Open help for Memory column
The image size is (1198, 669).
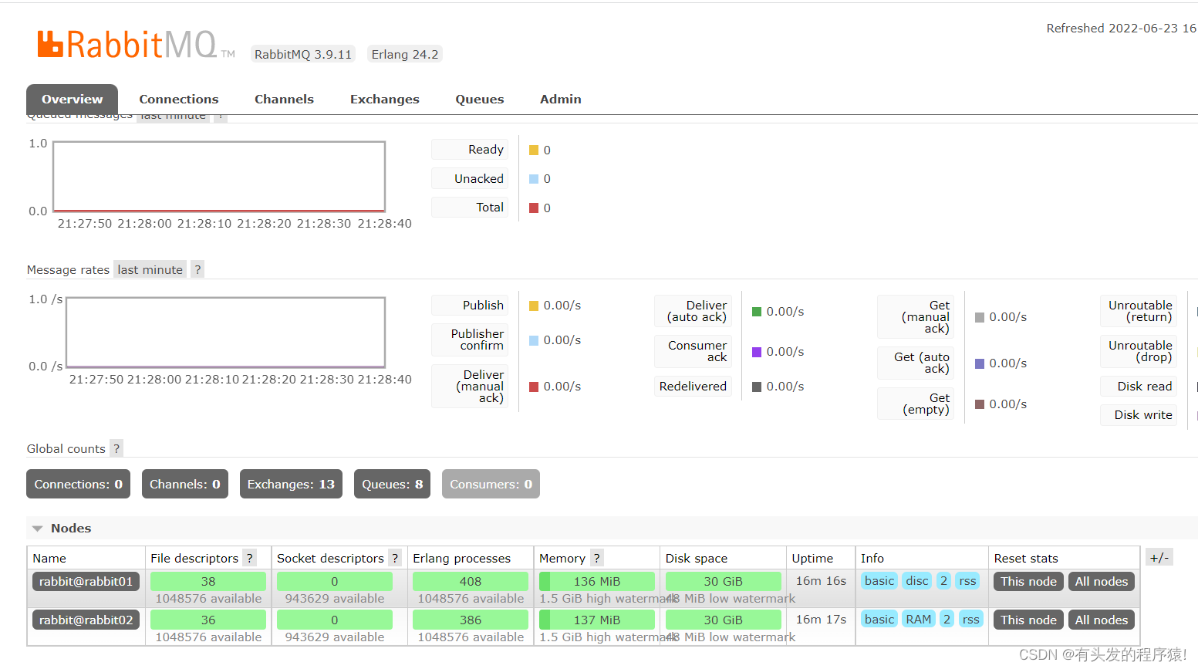[x=596, y=558]
